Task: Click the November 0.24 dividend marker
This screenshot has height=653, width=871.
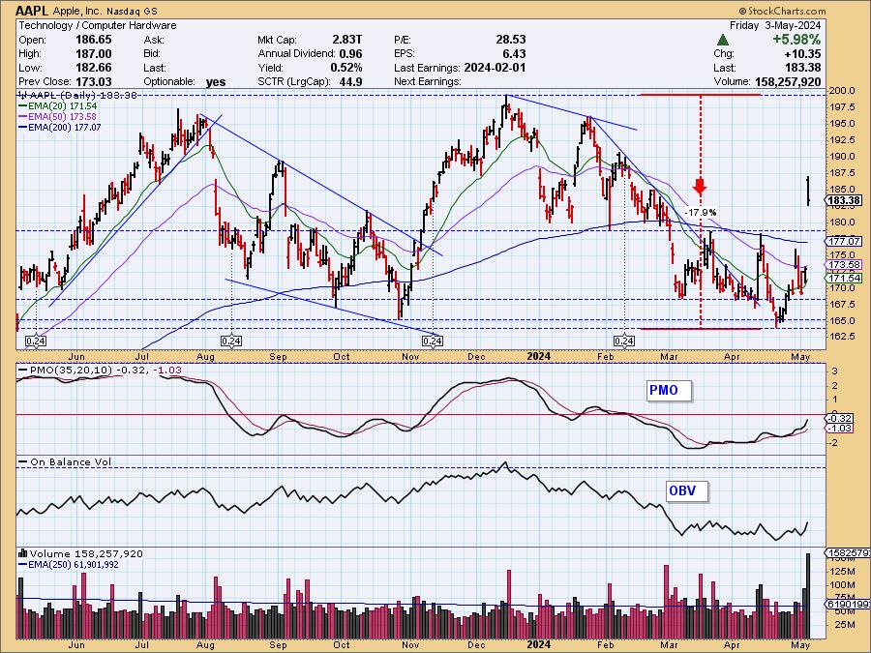Action: click(433, 341)
